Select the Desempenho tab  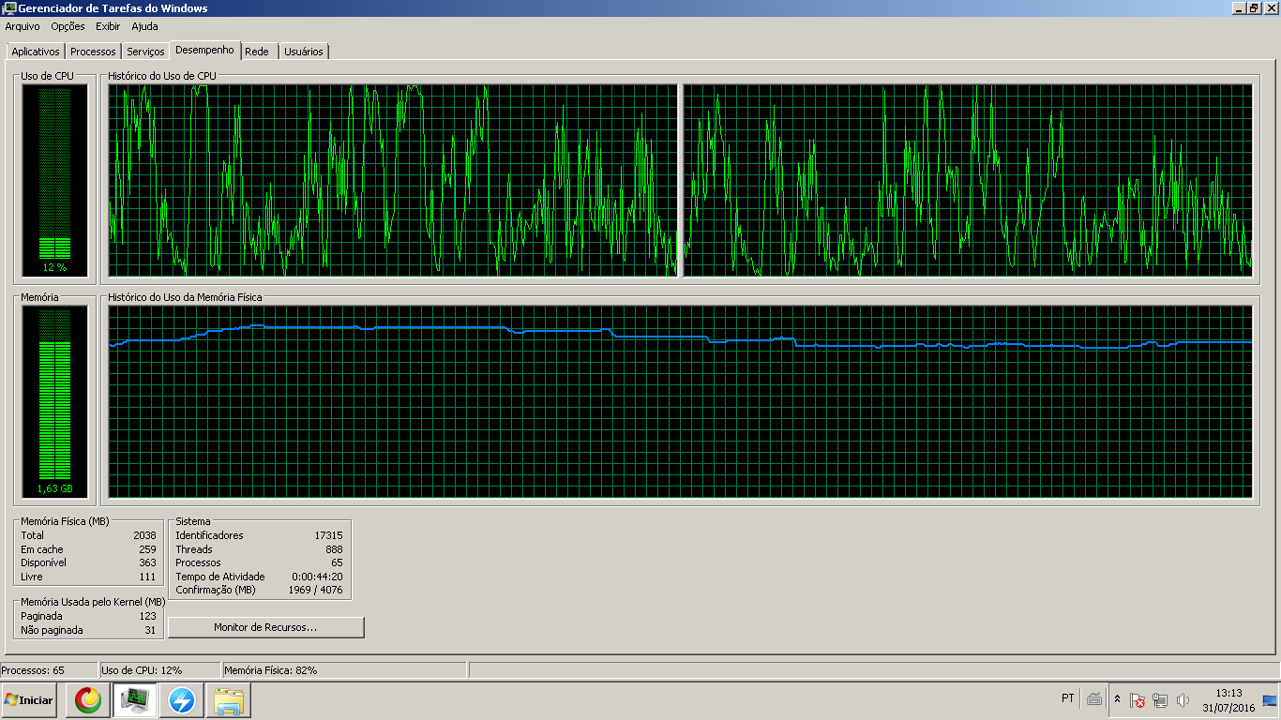coord(204,50)
